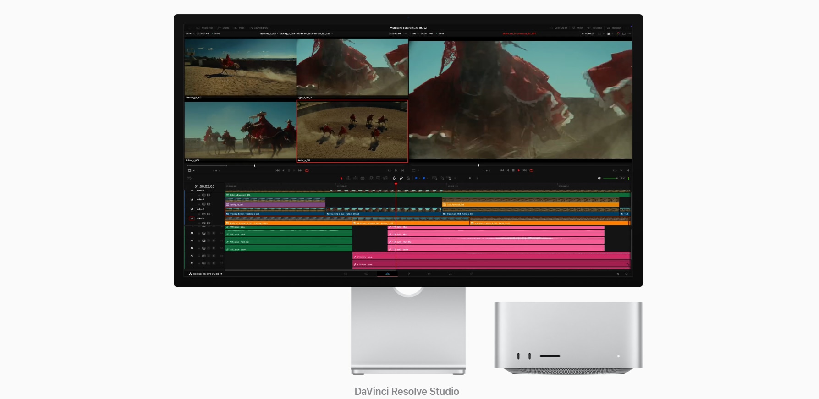This screenshot has width=819, height=399.
Task: Open the Metadata panel
Action: coord(594,28)
